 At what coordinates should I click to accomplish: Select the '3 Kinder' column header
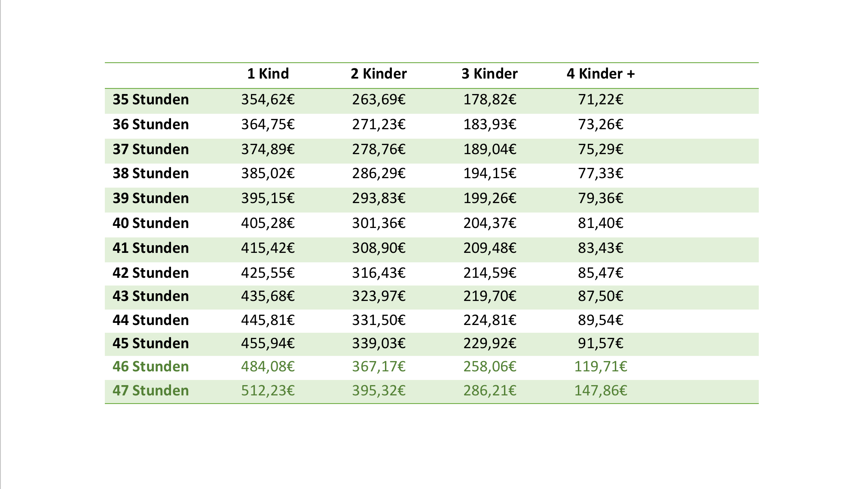[489, 74]
